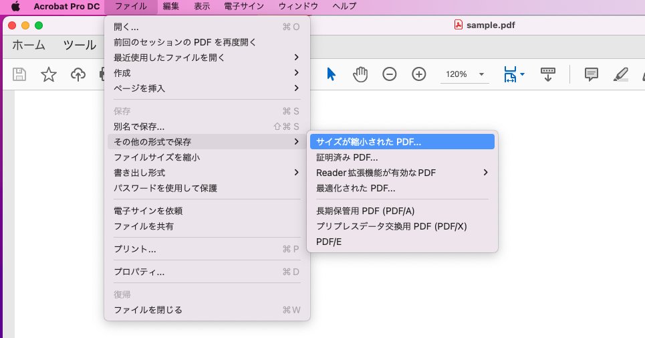Viewport: 645px width, 338px height.
Task: Choose プリント... menu item
Action: pos(207,249)
